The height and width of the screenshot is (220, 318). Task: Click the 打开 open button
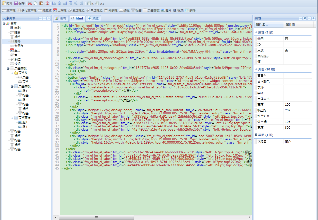[x=7, y=3]
